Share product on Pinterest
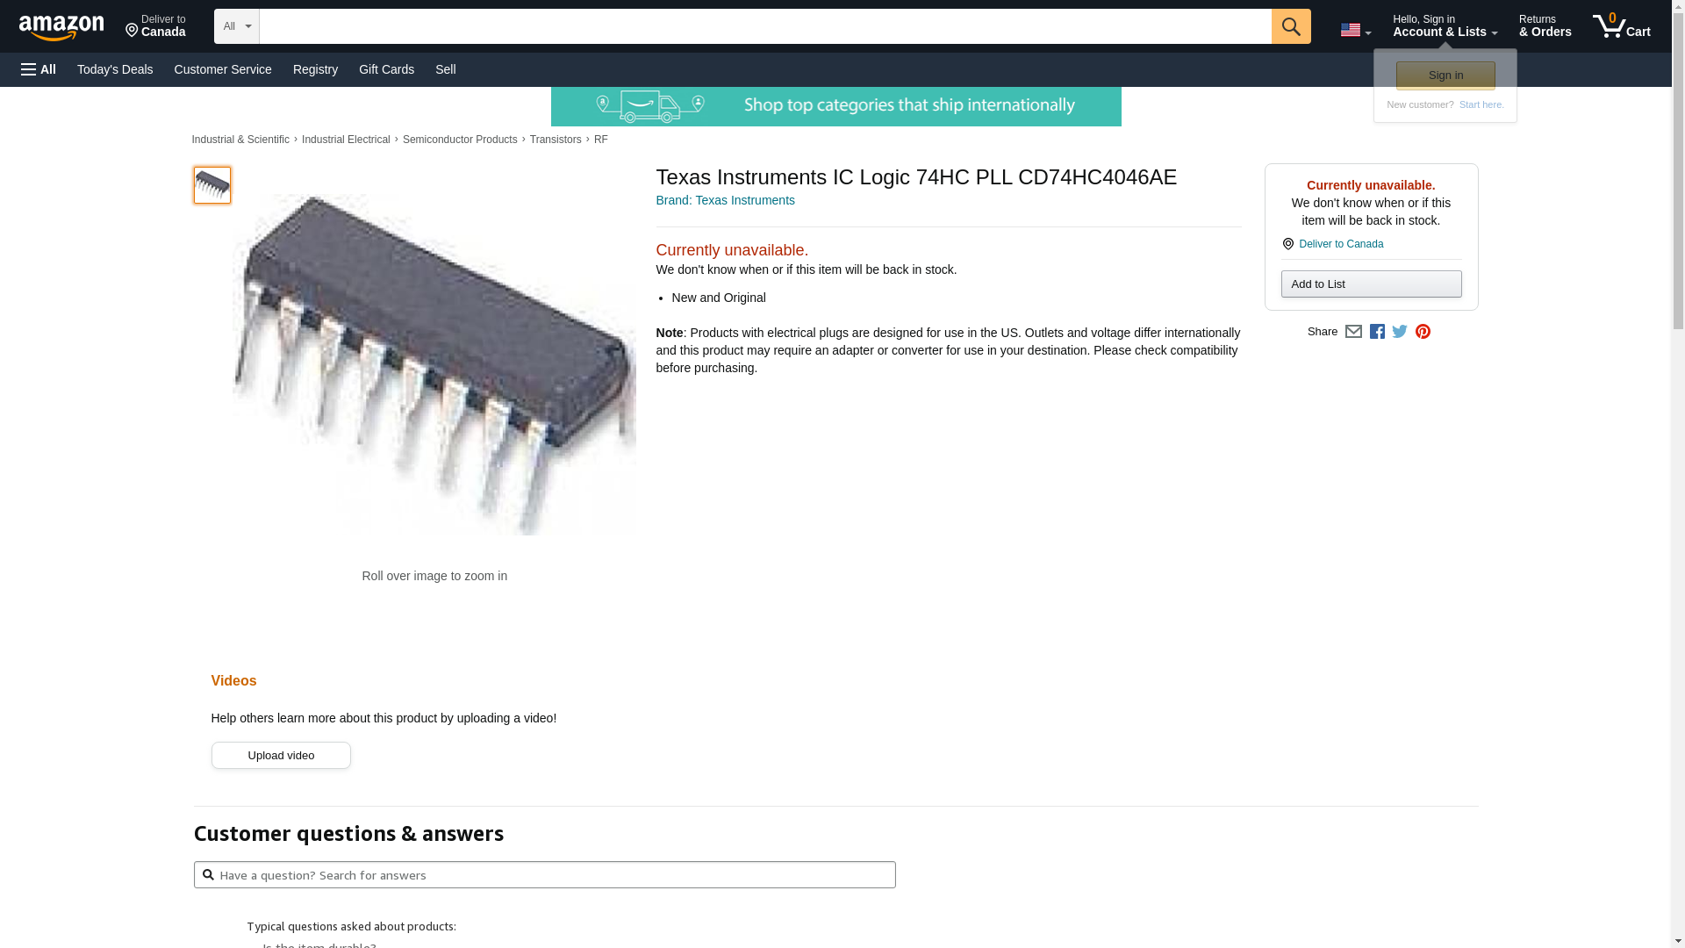This screenshot has height=948, width=1685. pos(1423,332)
